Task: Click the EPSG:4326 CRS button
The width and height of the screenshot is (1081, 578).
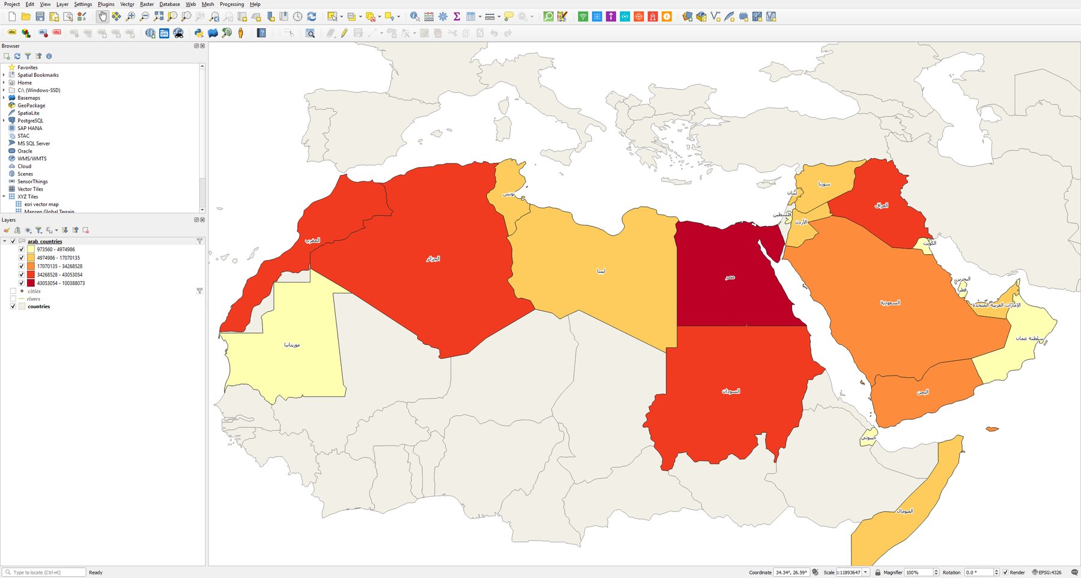Action: tap(1047, 573)
